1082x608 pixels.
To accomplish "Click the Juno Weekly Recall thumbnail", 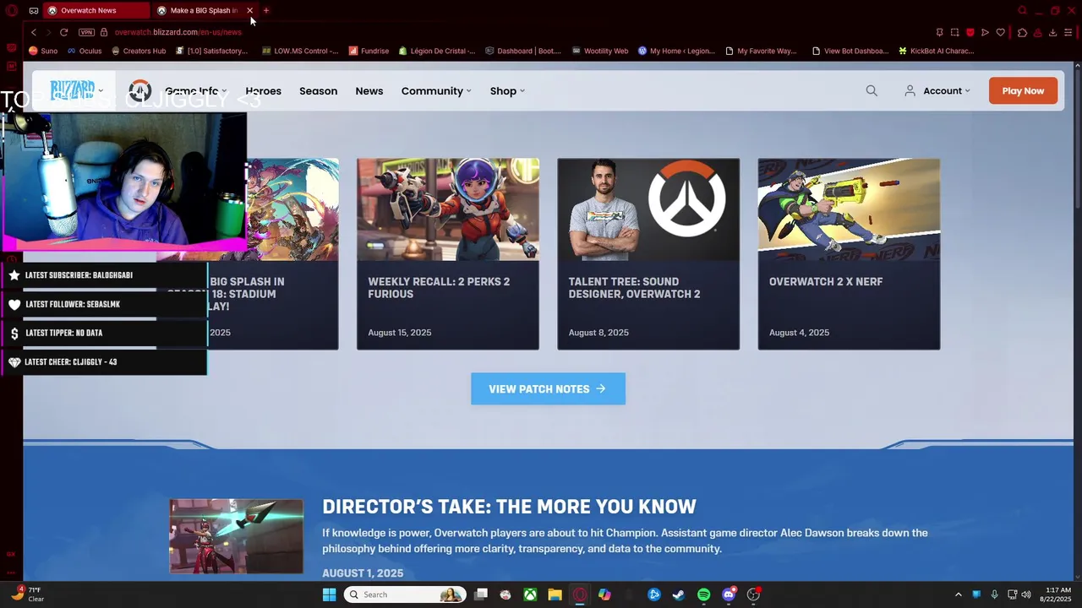I will tap(447, 209).
